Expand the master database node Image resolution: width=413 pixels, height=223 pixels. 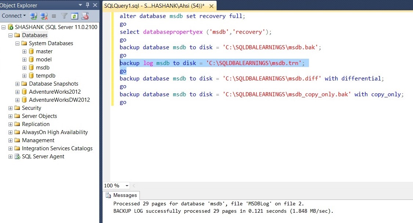[x=24, y=52]
